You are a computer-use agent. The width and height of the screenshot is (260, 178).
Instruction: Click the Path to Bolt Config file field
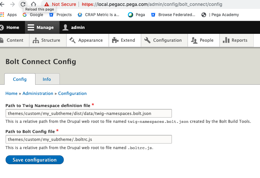[88, 140]
